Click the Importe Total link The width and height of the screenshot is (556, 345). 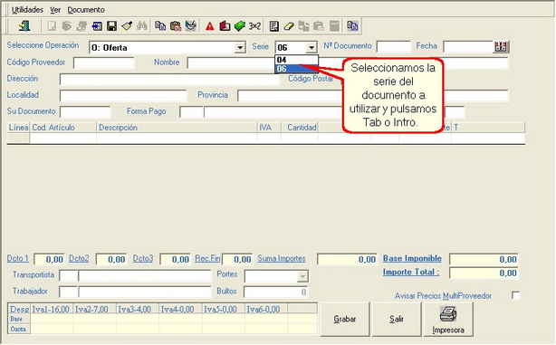411,273
